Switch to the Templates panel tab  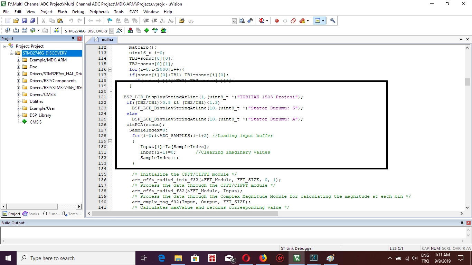tap(72, 214)
